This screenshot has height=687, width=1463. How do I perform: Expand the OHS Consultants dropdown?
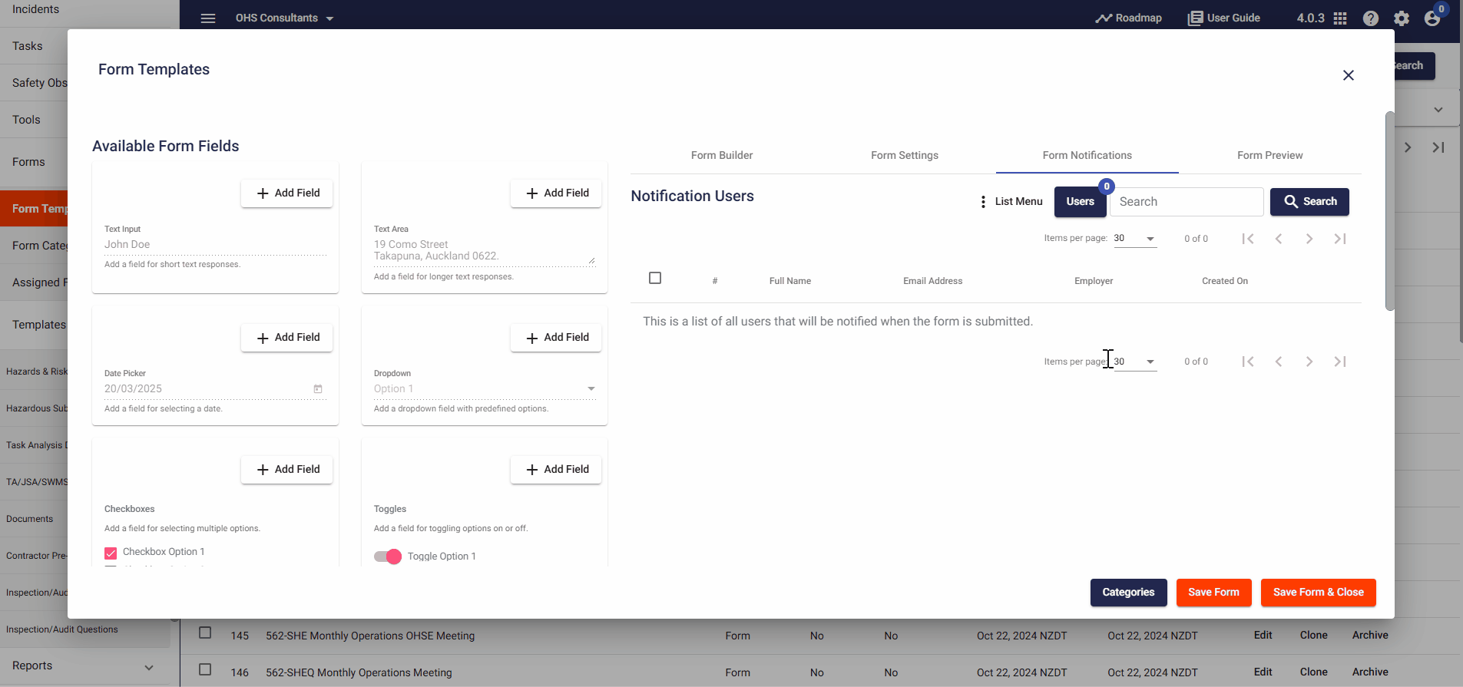(284, 18)
